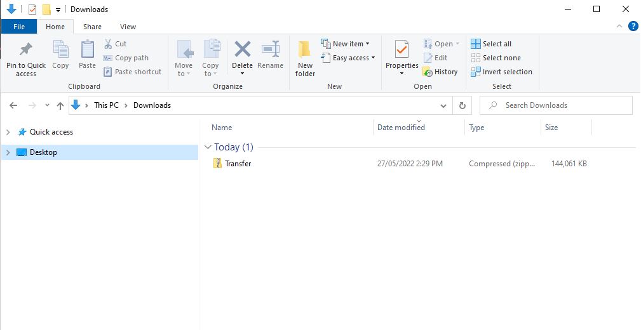The height and width of the screenshot is (330, 641).
Task: Open the File tab
Action: (x=19, y=27)
